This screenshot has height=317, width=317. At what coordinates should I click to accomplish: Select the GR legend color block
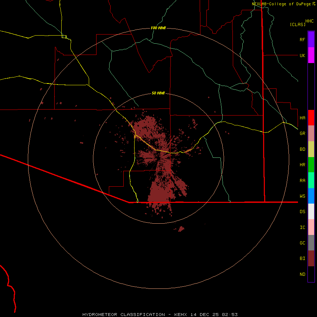coord(311,133)
